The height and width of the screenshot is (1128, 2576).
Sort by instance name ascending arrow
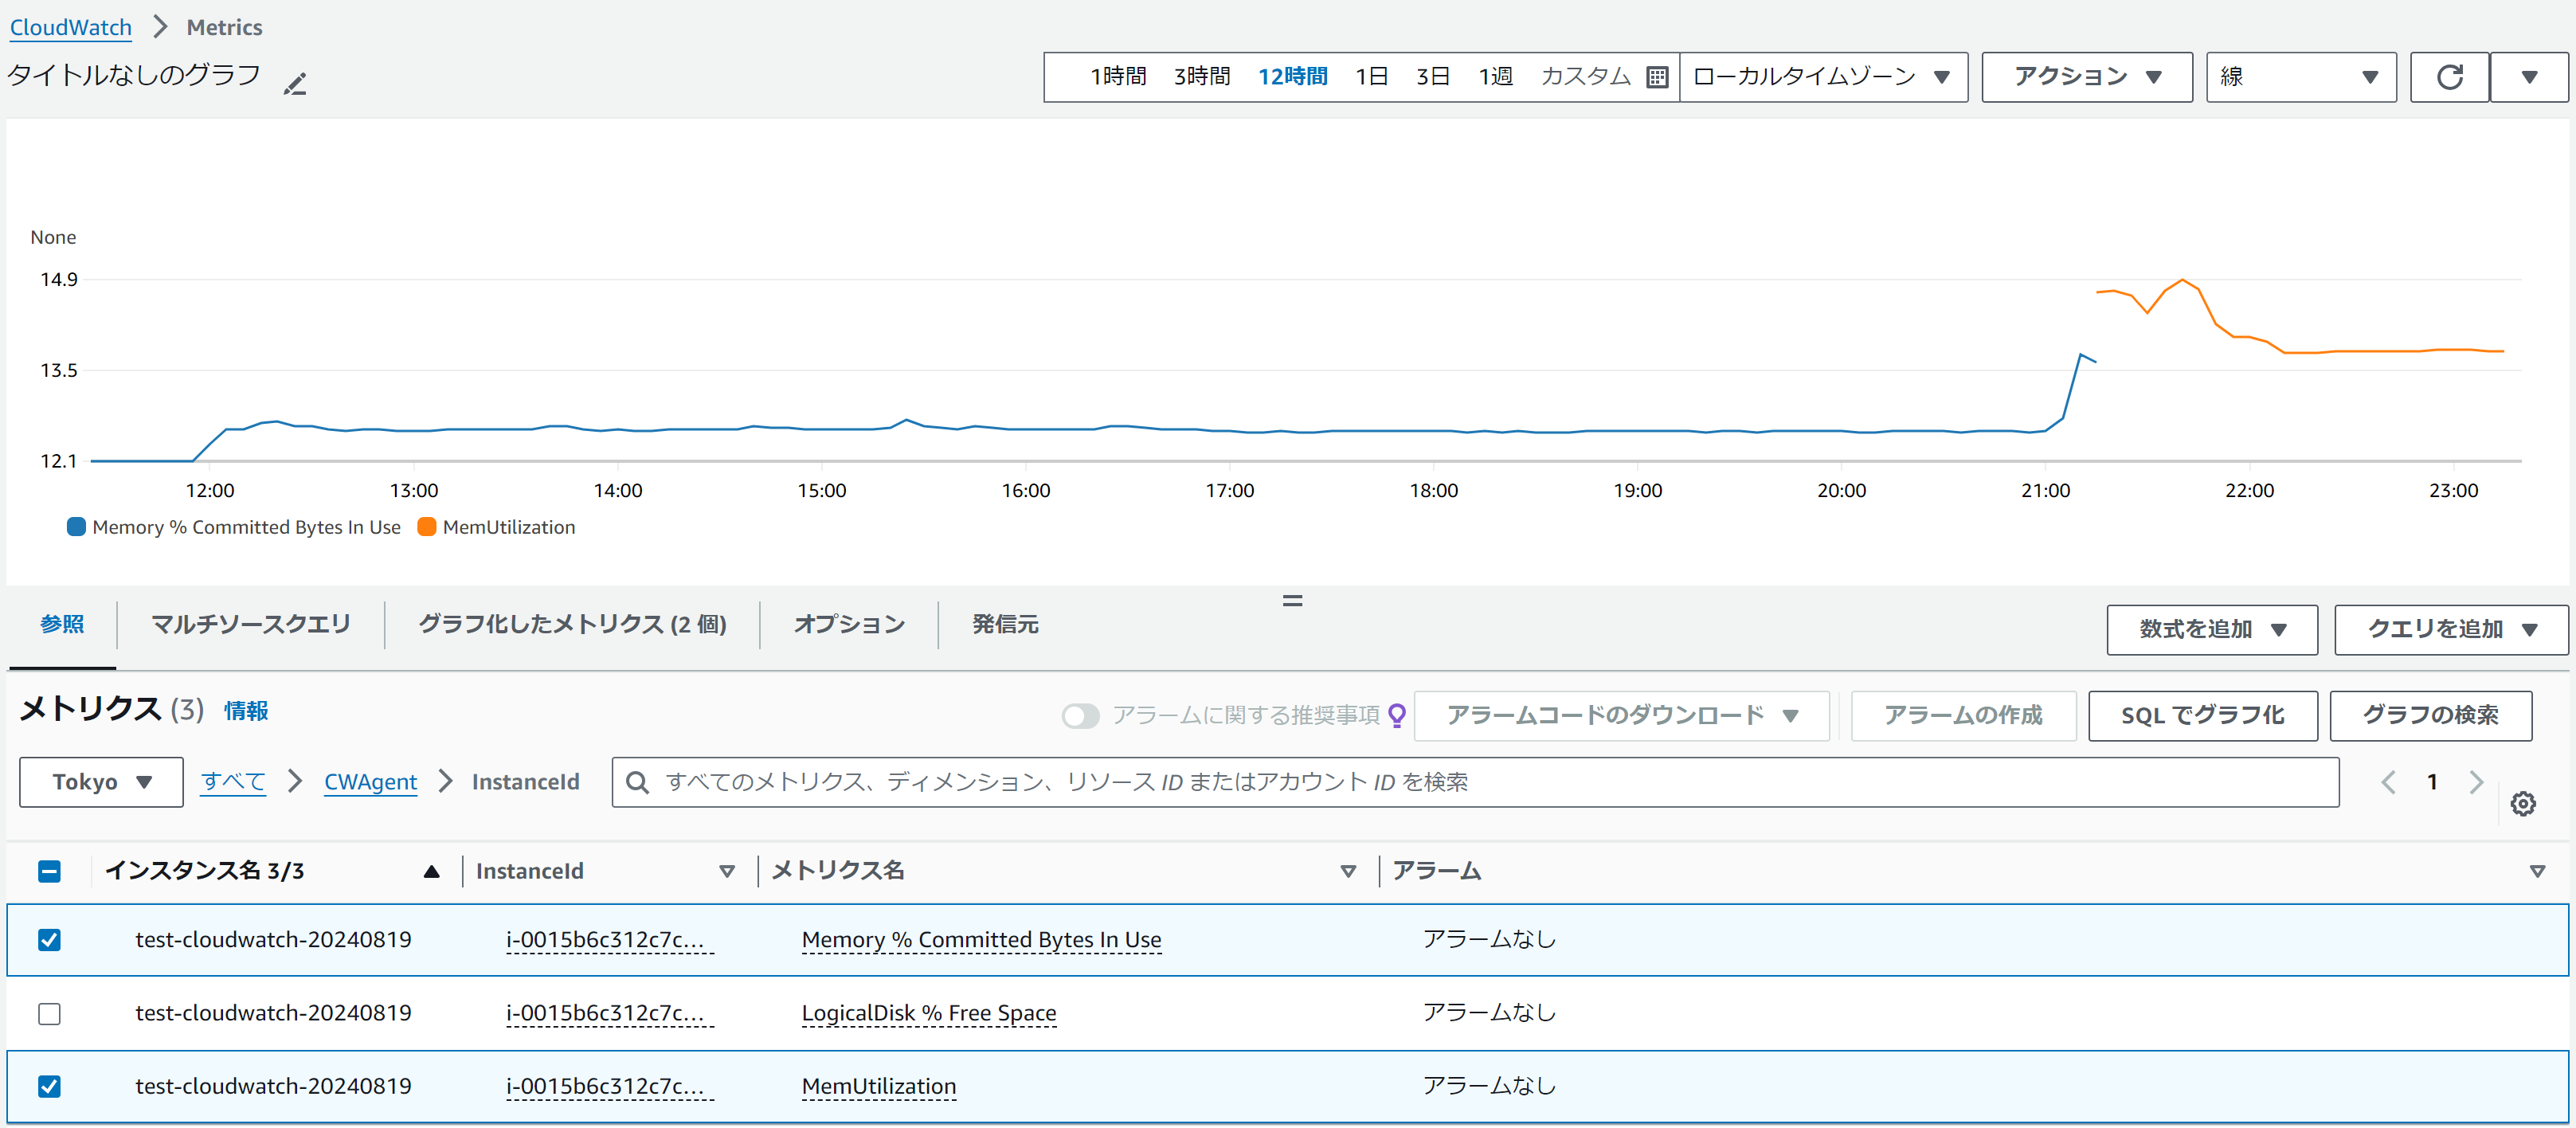[x=431, y=871]
